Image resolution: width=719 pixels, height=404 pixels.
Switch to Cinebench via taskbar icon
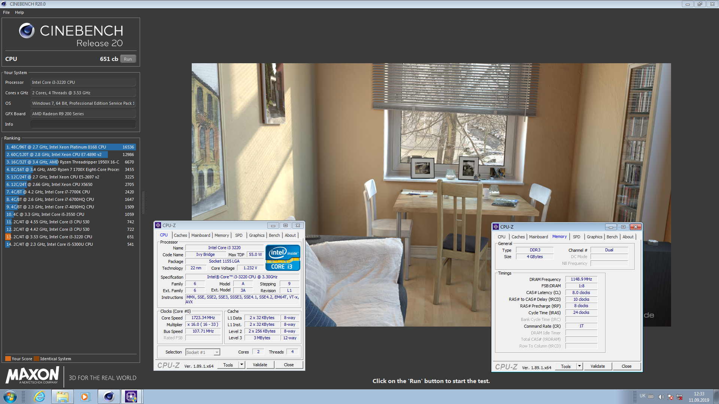(x=109, y=397)
